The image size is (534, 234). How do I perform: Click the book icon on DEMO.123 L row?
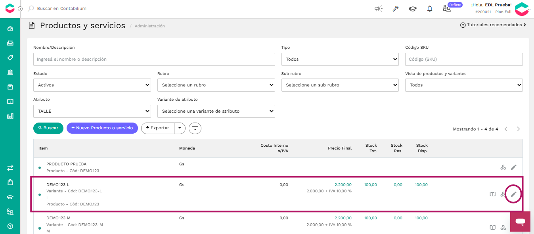tap(492, 194)
